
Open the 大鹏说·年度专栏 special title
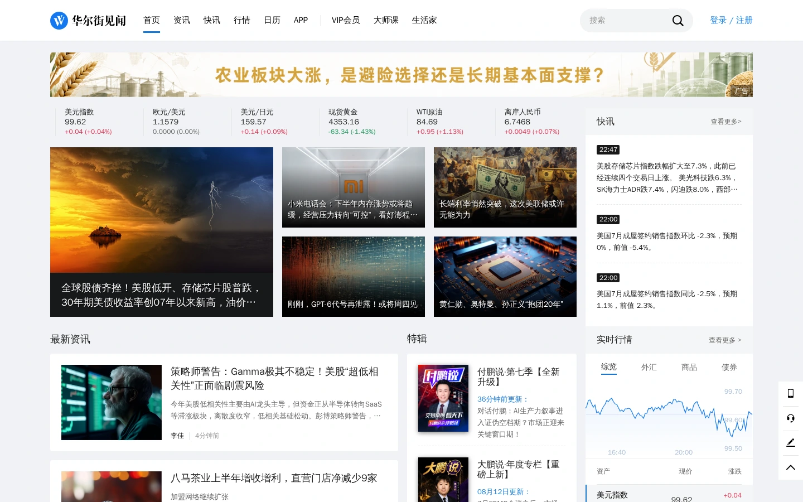(x=519, y=470)
